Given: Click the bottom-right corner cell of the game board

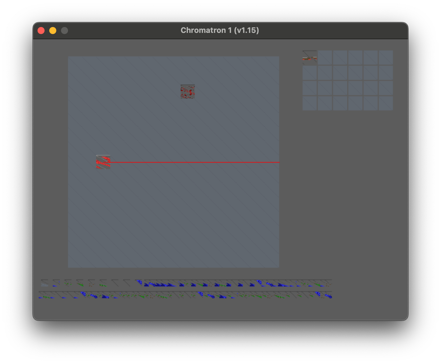Looking at the screenshot, I should tap(272, 261).
